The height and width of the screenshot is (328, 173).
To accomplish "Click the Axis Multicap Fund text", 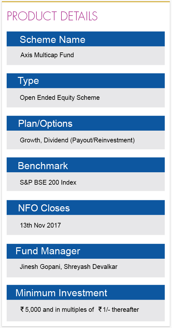I will click(x=47, y=55).
